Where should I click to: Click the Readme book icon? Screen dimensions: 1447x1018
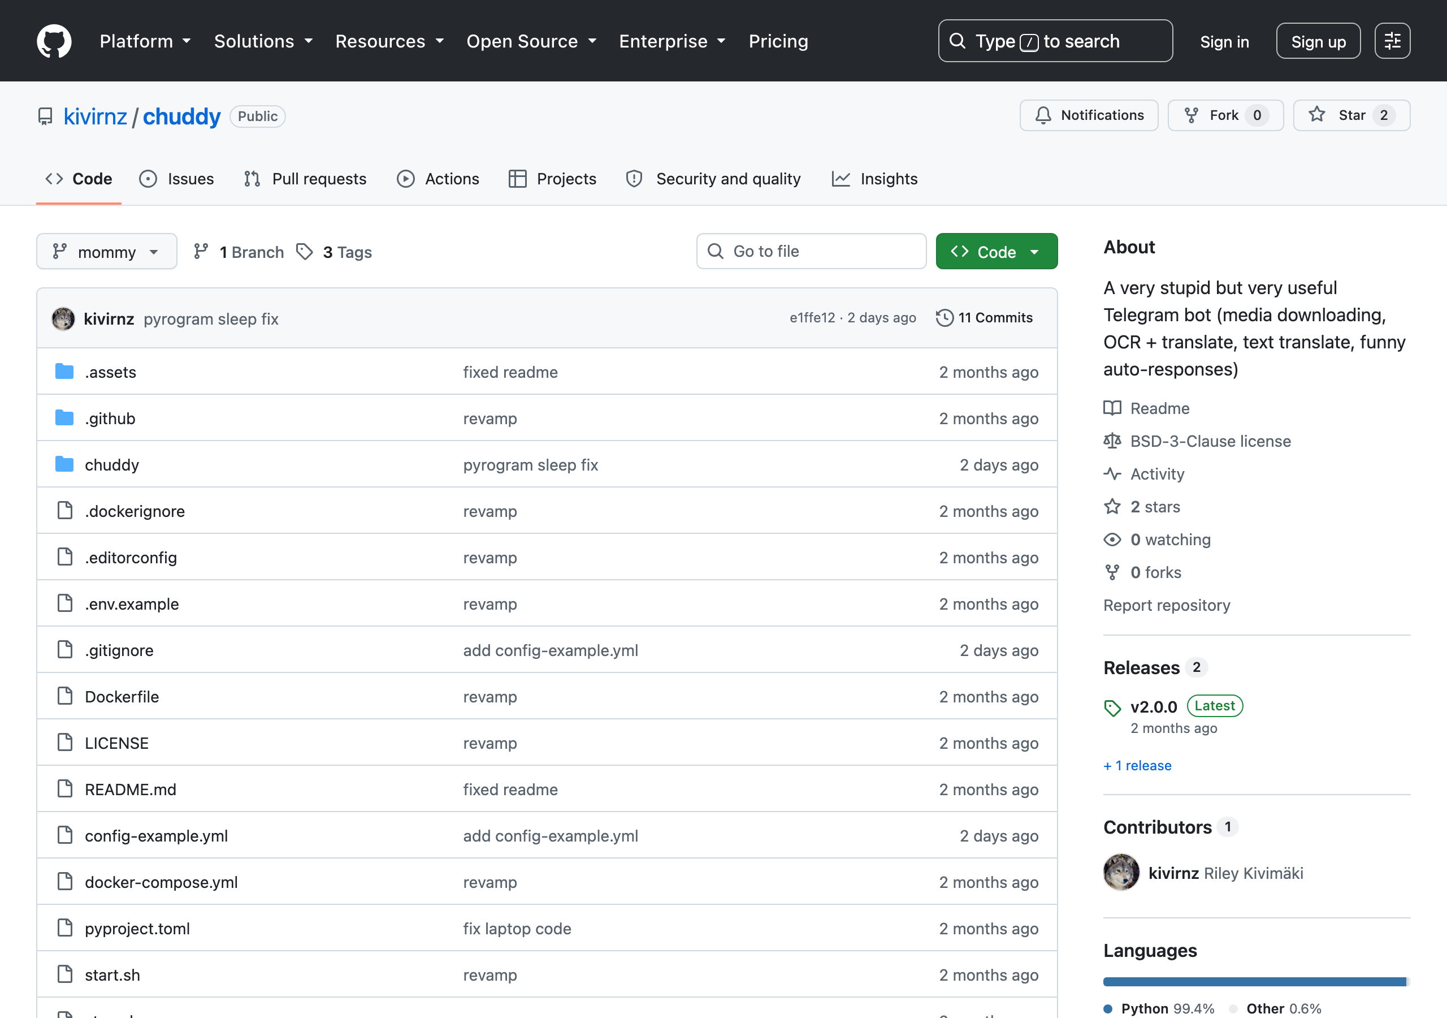pos(1112,408)
